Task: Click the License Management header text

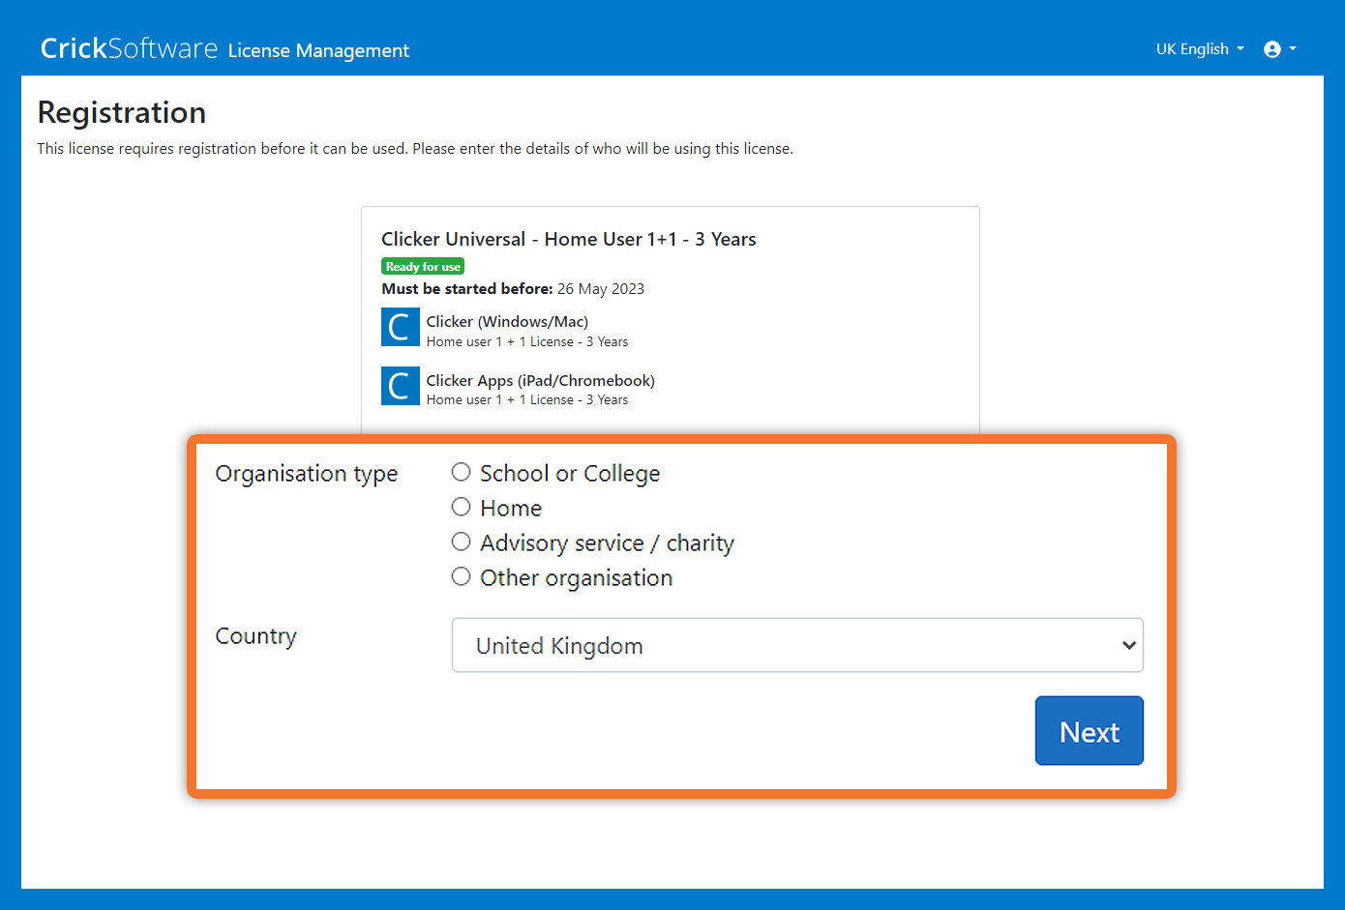Action: point(318,50)
